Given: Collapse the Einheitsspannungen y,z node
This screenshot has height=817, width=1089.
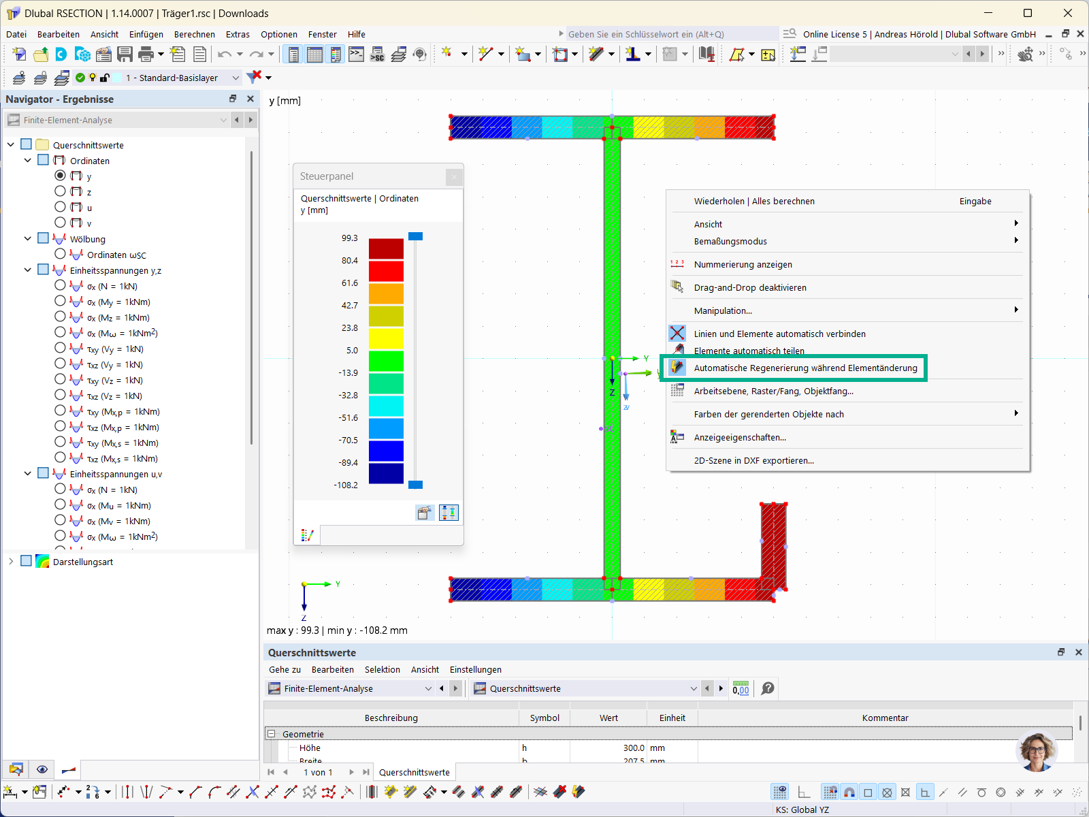Looking at the screenshot, I should pos(28,270).
